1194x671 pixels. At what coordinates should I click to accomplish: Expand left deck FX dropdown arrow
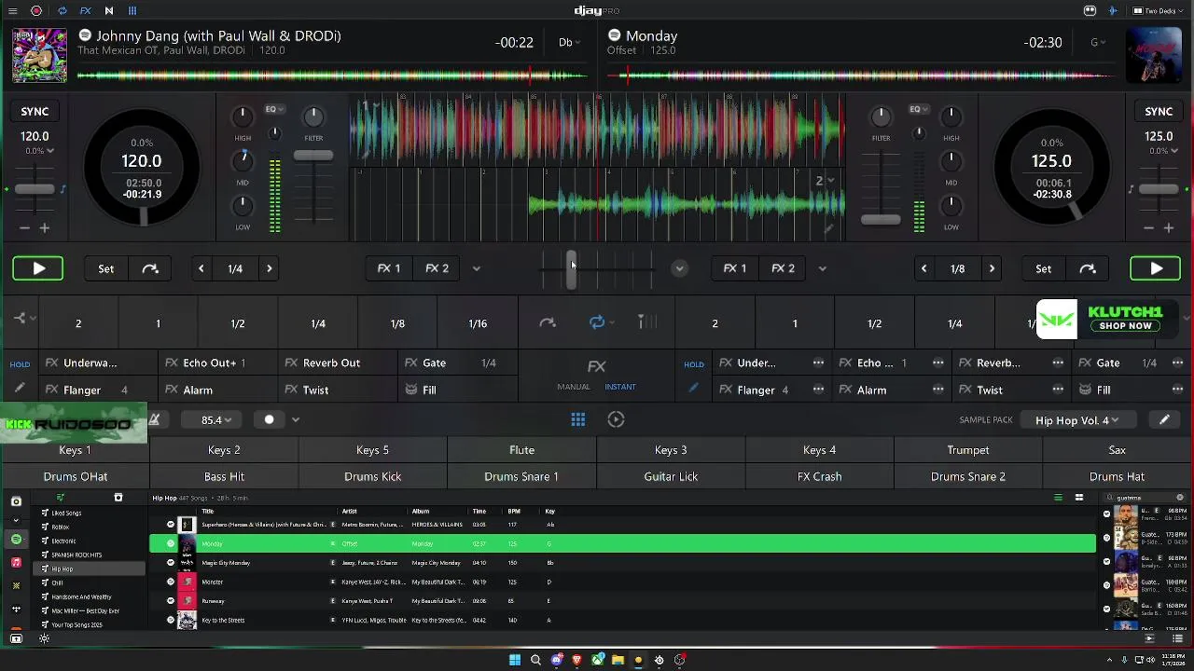(x=476, y=268)
